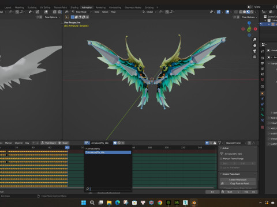
Task: Expand Pose Options in main viewport
Action: 249,17
